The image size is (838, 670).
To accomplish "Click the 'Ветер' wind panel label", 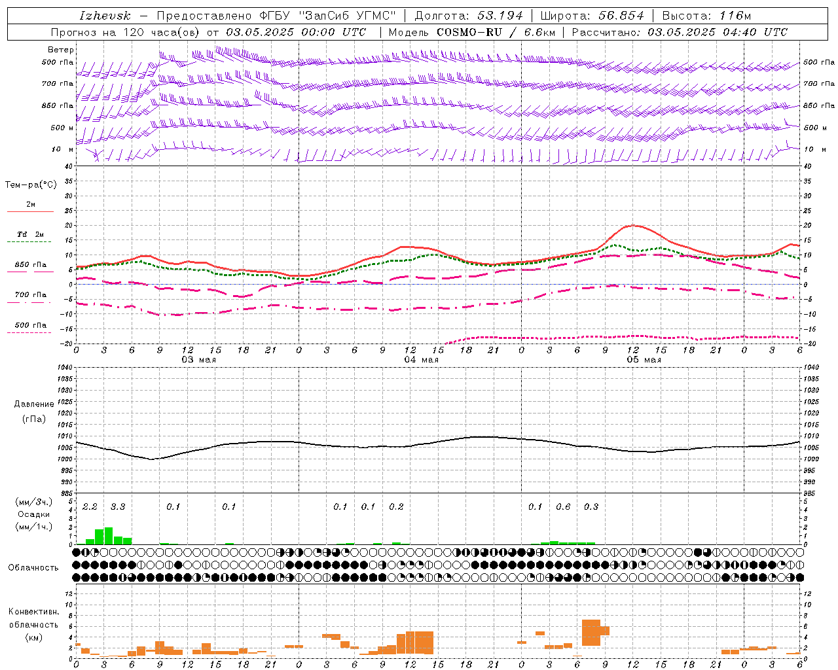I will [x=61, y=50].
